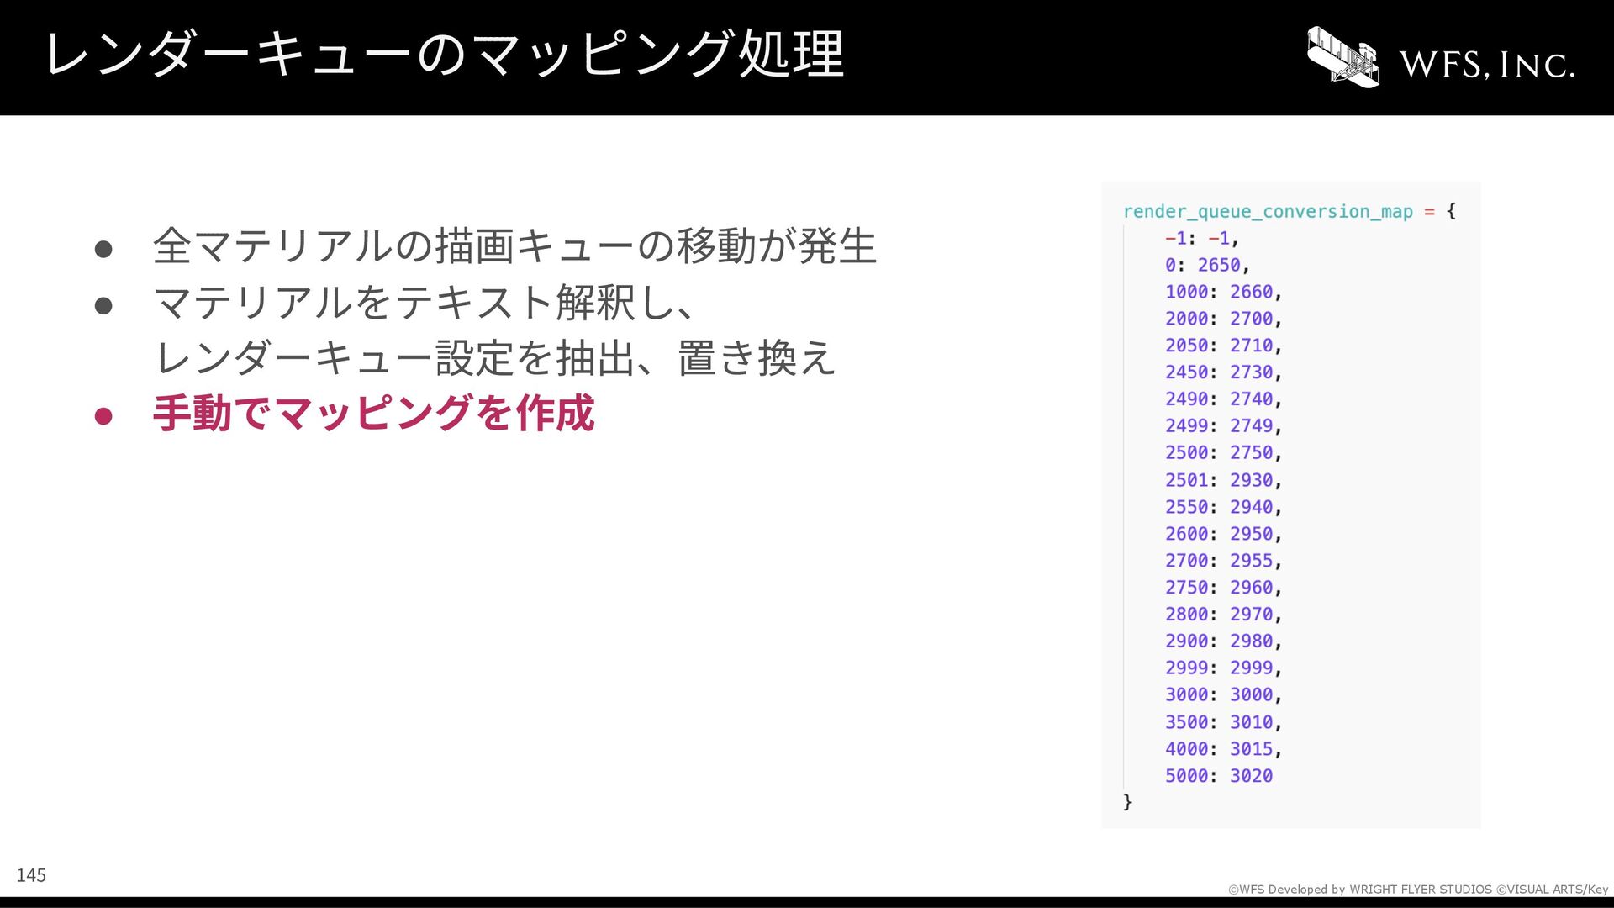Click slide page number 145

point(31,876)
